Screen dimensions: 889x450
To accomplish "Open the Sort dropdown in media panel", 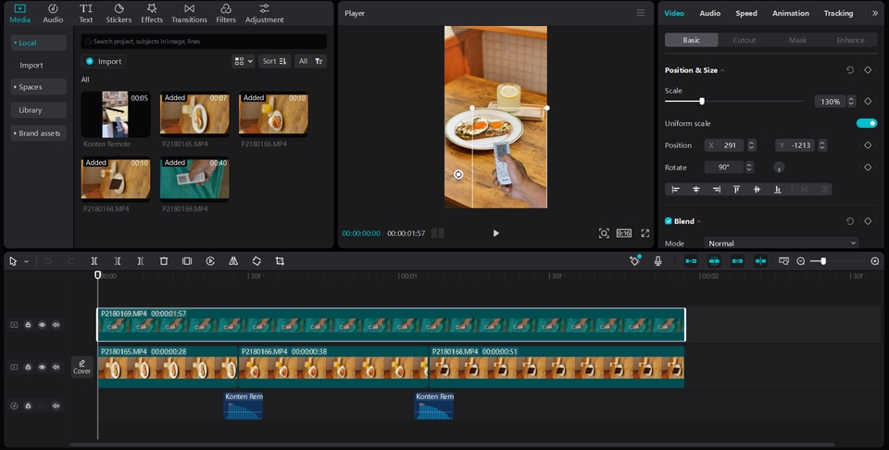I will click(x=274, y=61).
